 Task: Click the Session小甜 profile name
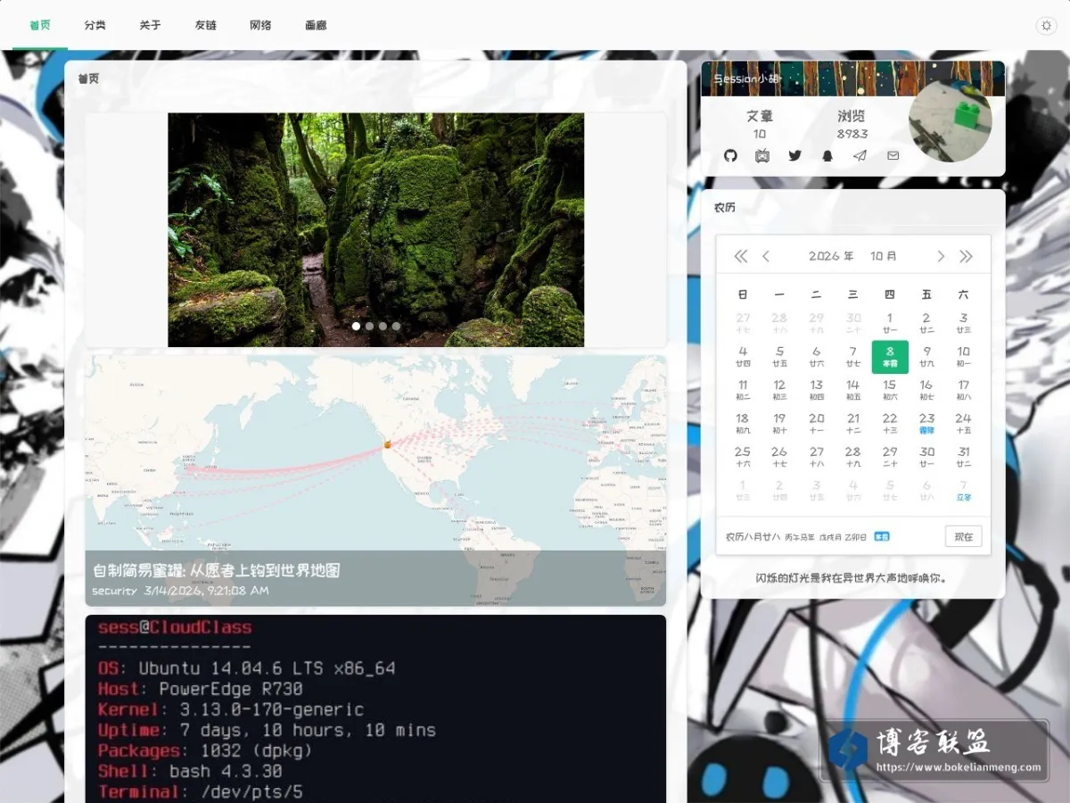(747, 79)
